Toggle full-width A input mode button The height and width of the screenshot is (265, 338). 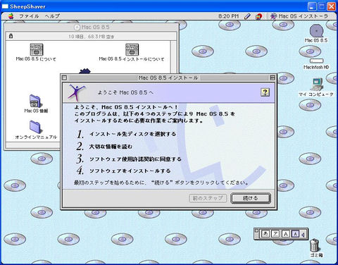tap(285, 234)
